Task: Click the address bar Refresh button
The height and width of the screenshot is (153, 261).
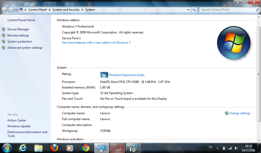Action: click(x=194, y=10)
